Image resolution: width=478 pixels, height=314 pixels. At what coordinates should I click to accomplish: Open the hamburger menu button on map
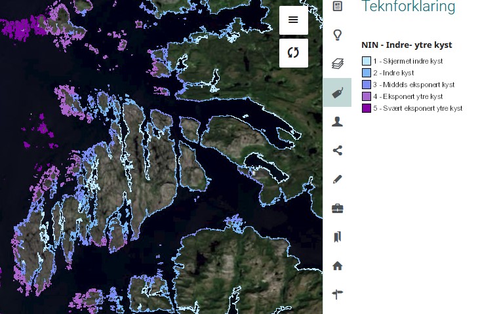(293, 20)
